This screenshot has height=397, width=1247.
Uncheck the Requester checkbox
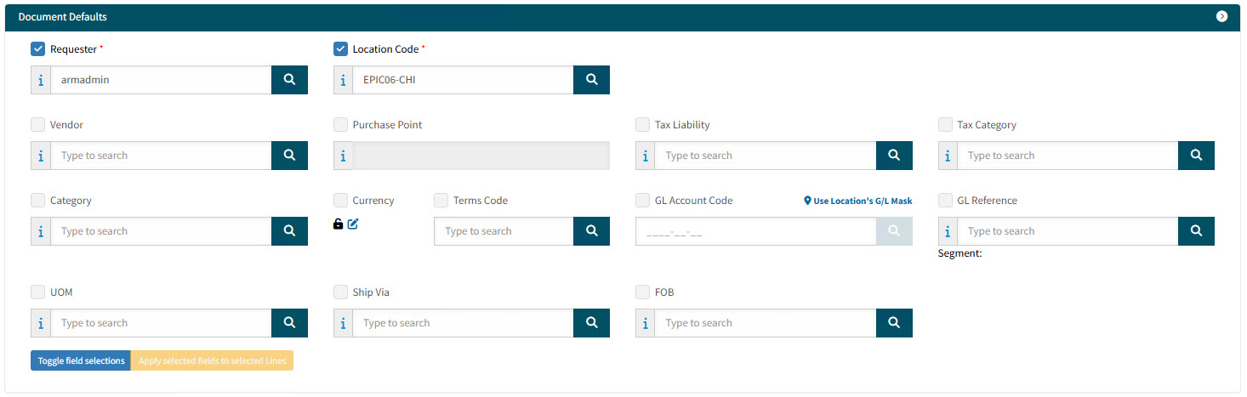38,49
